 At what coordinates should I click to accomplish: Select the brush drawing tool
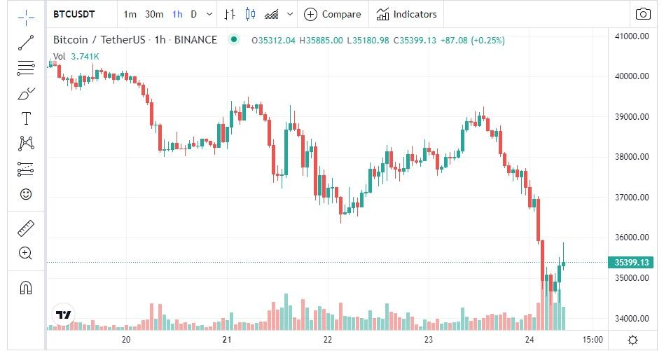coord(26,93)
